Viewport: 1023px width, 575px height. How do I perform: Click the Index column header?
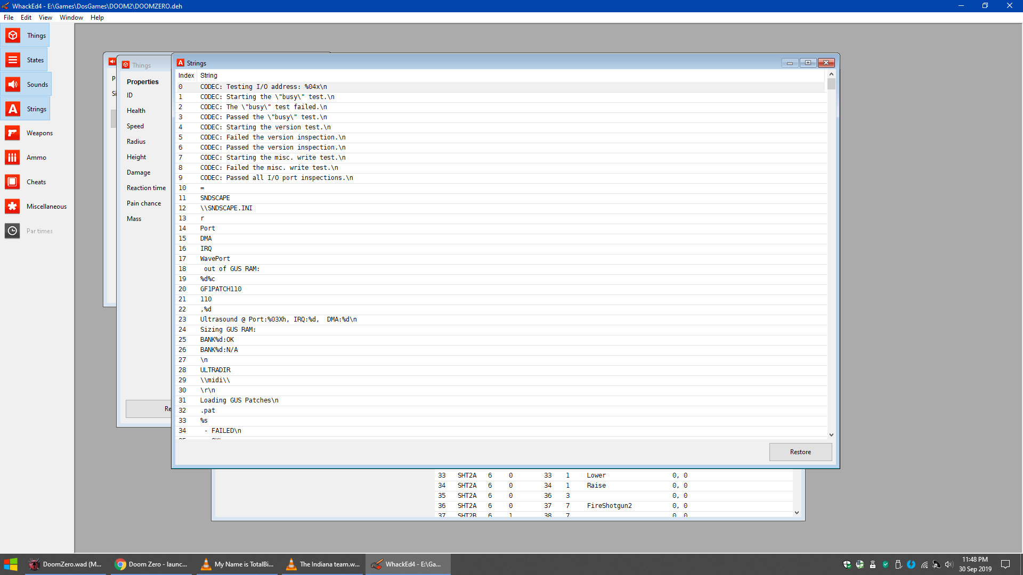pos(186,76)
